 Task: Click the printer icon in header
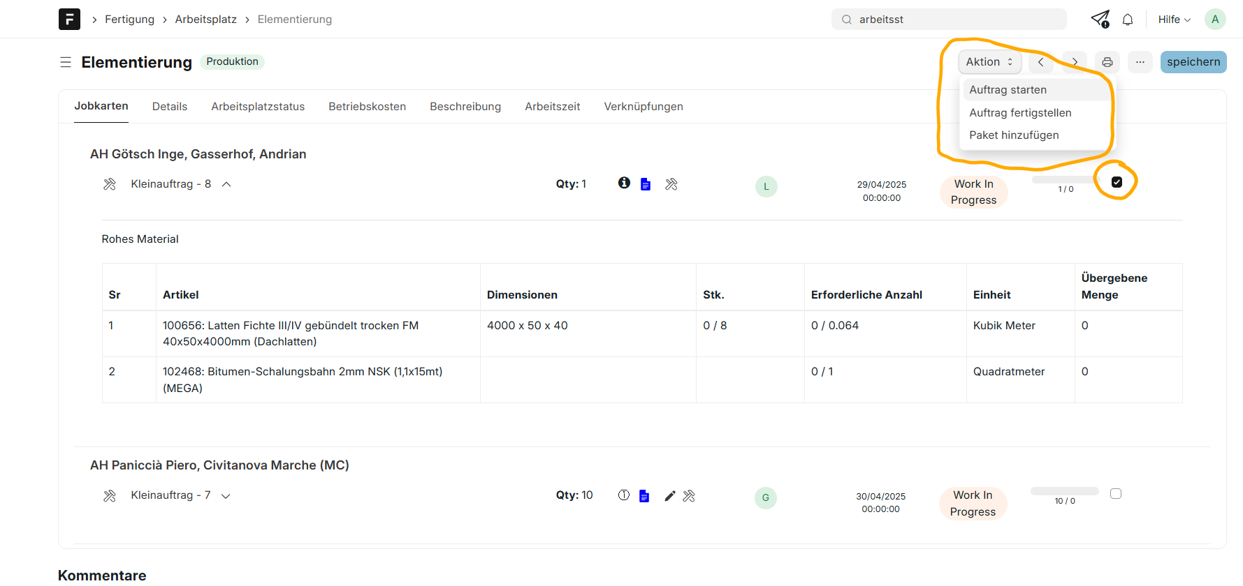pos(1107,62)
